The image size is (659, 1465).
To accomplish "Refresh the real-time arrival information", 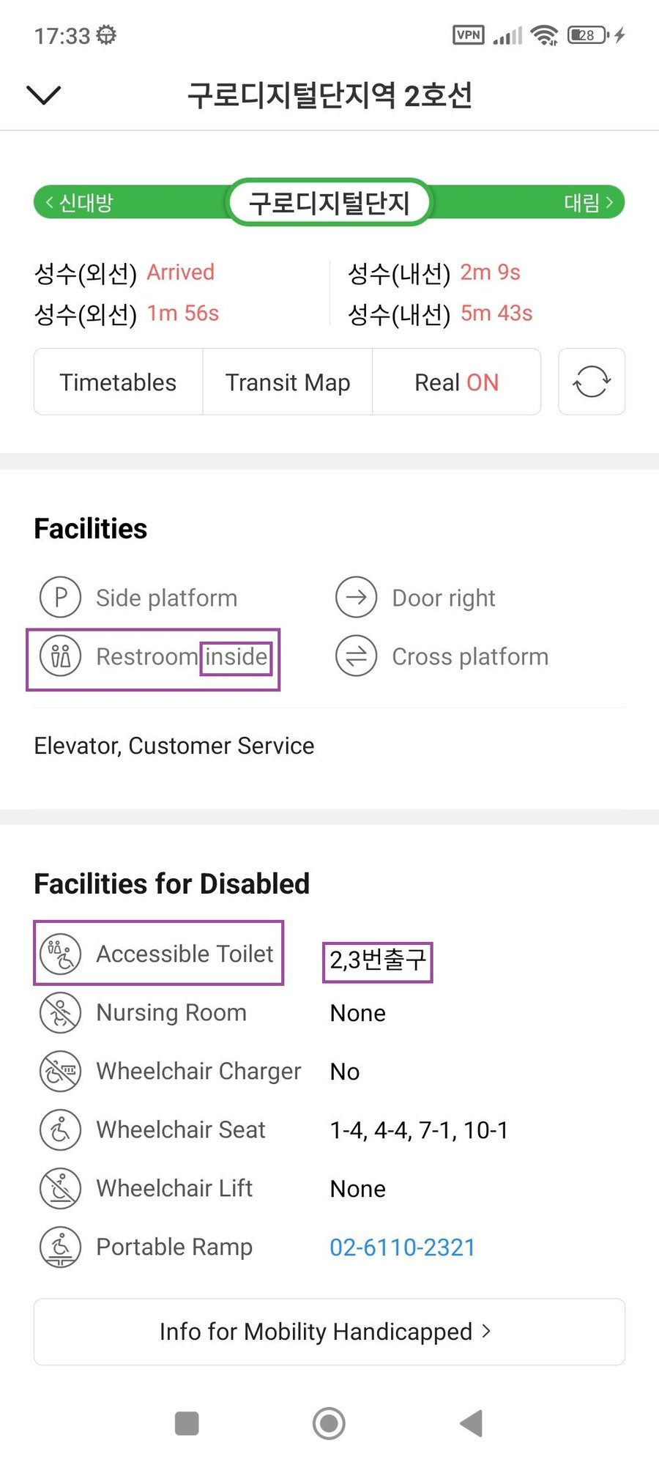I will point(592,382).
